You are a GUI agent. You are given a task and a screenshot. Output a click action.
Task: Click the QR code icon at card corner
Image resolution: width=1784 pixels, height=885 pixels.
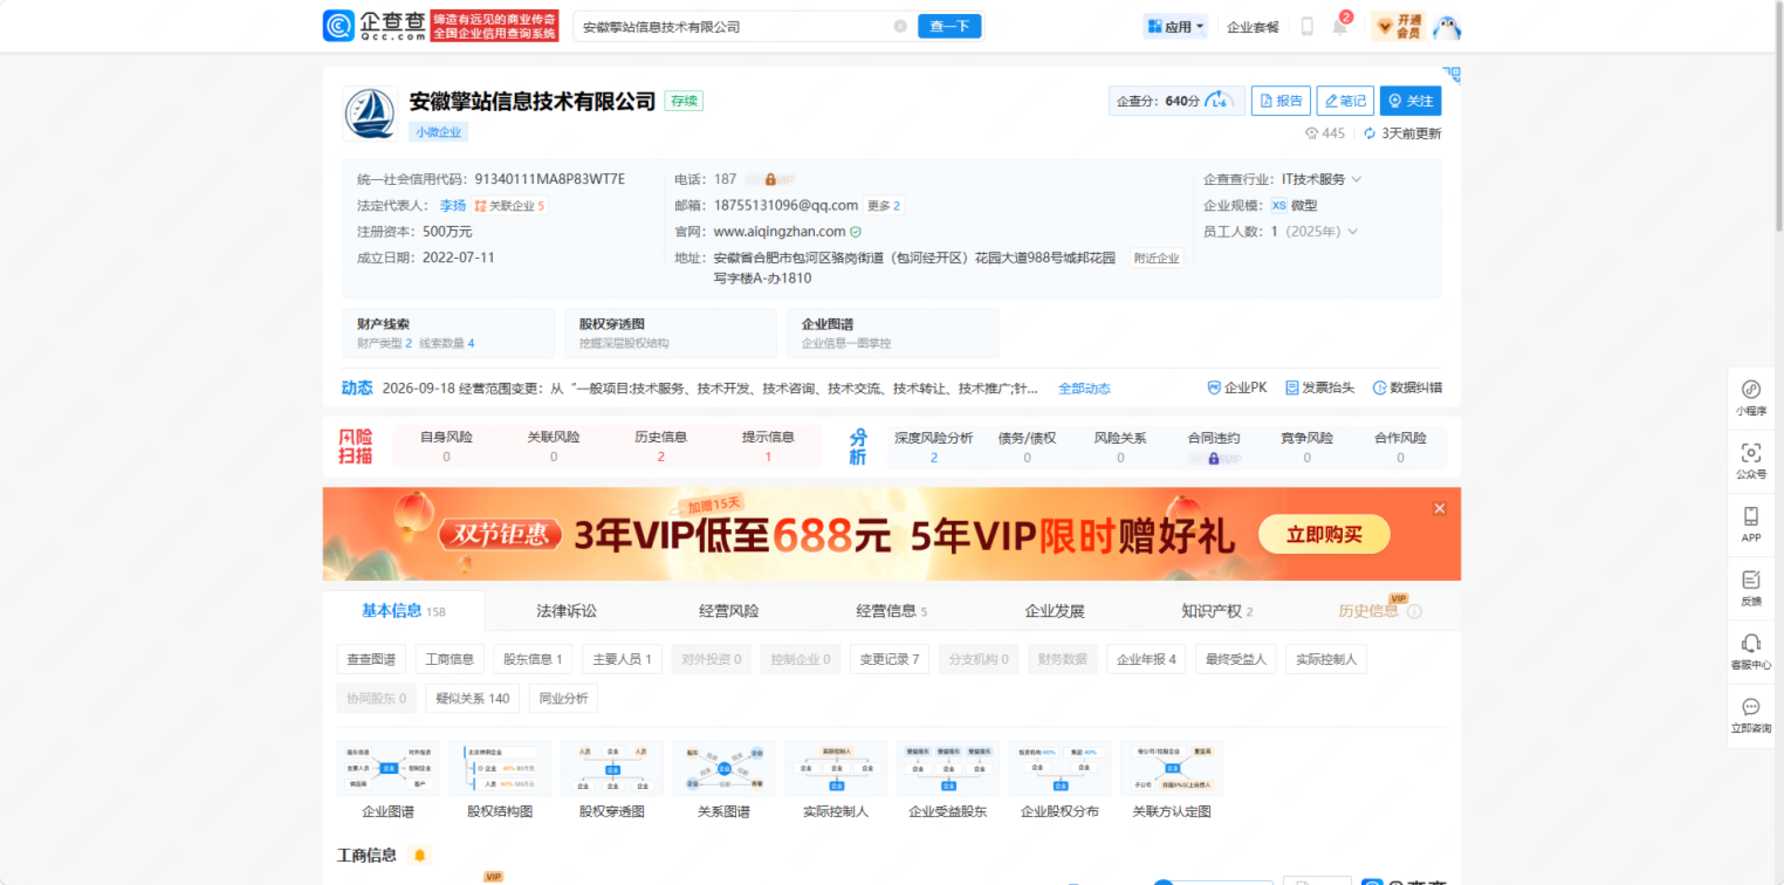[1452, 74]
